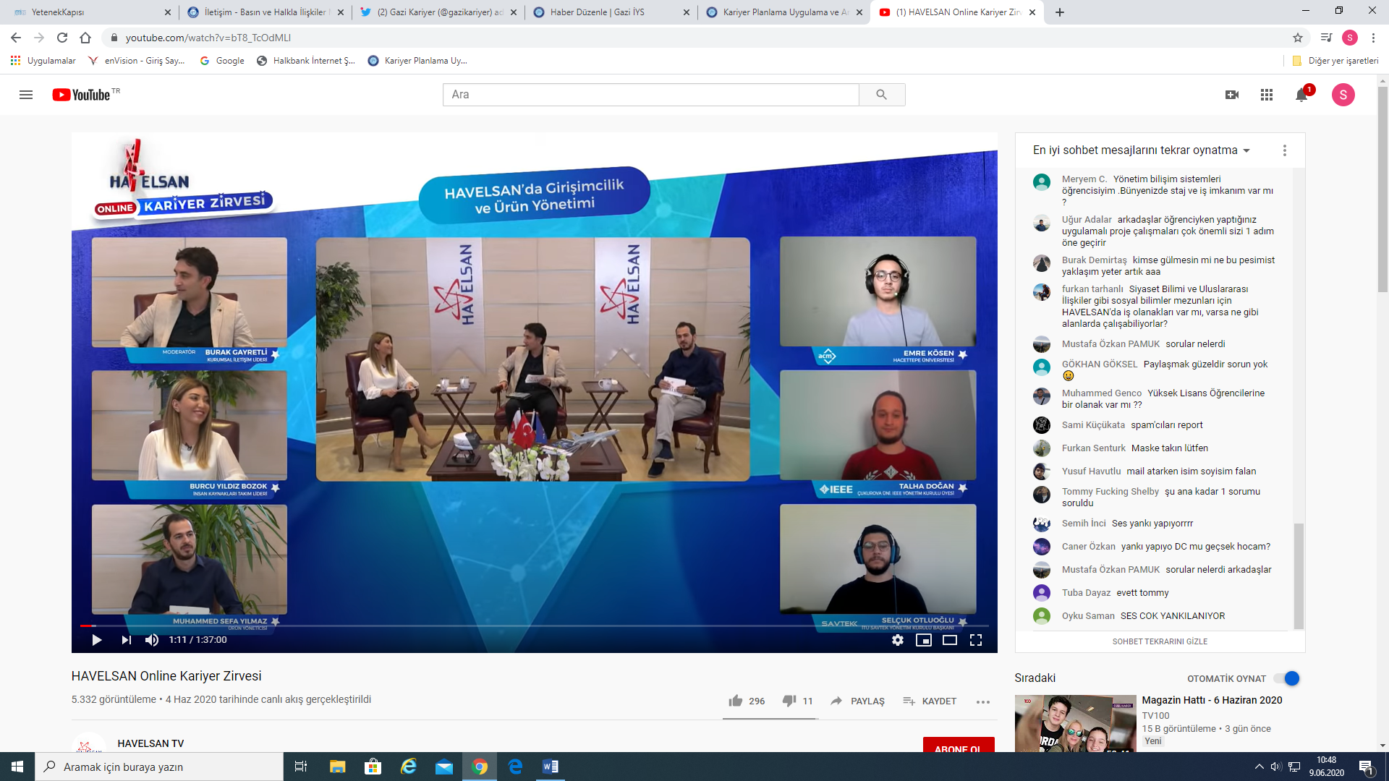Bookmark this page with the star

[x=1298, y=38]
